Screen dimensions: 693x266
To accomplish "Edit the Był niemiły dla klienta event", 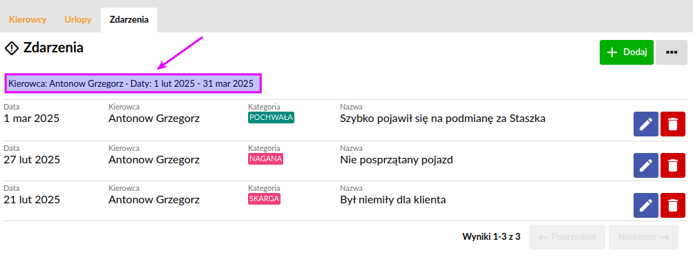I will click(x=646, y=205).
